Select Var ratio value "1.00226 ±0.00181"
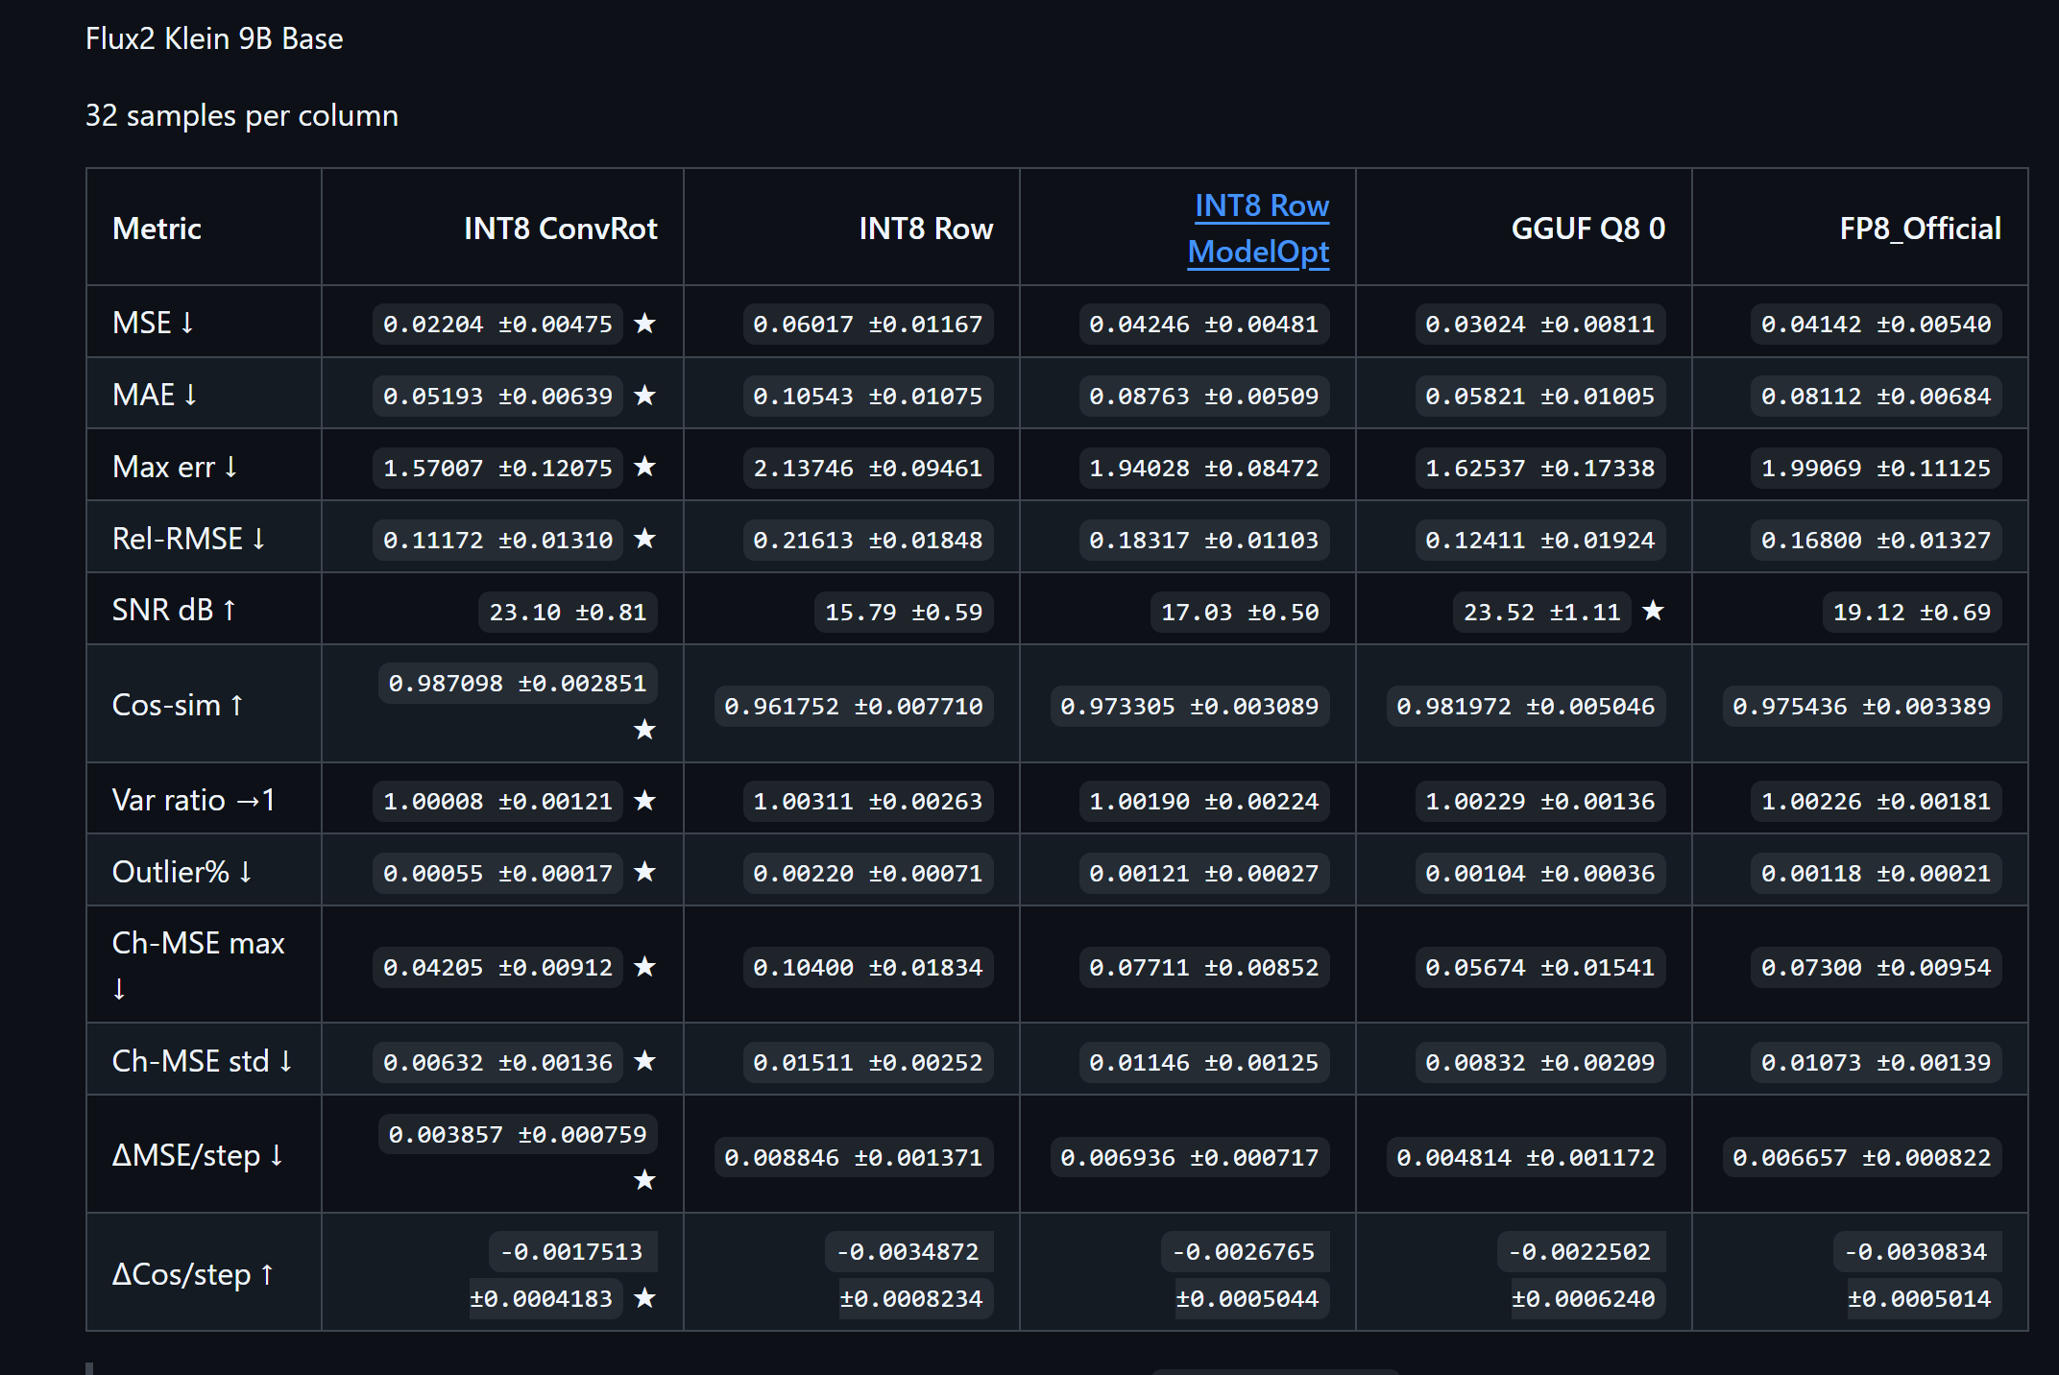The image size is (2059, 1375). [x=1877, y=802]
